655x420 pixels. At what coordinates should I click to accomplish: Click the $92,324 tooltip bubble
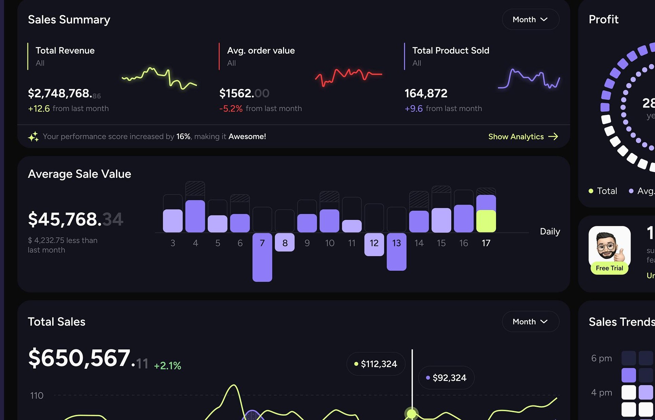pos(446,378)
